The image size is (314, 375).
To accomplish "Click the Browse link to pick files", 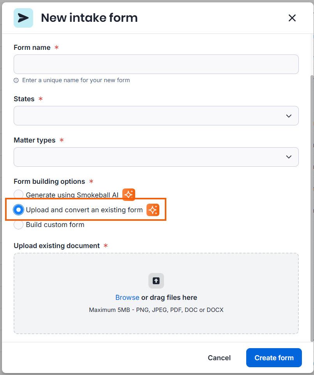I will pos(127,297).
